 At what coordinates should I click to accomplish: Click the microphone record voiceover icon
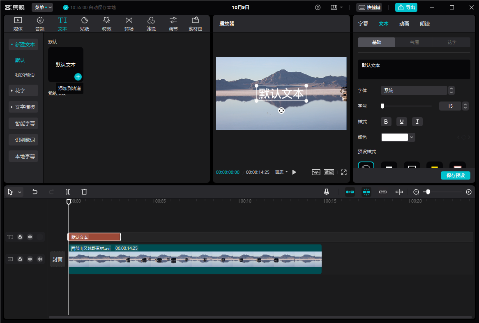point(327,192)
